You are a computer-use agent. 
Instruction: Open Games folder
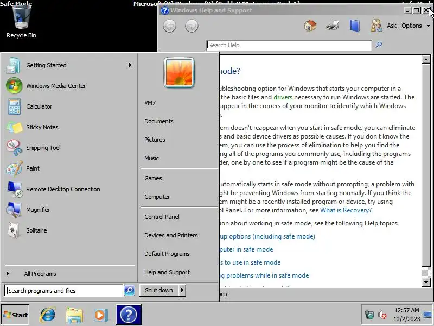point(153,179)
